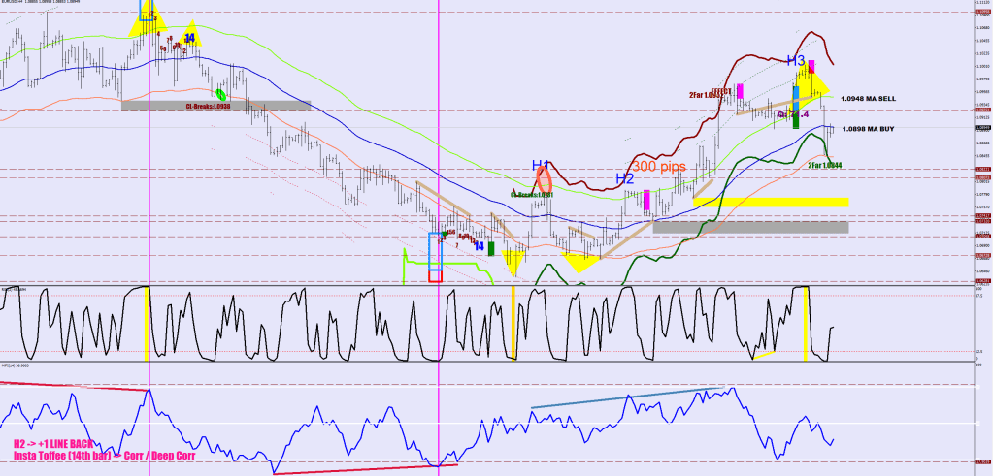Click the yellow vertical bar in the right oscillator
The image size is (993, 476).
[x=805, y=324]
